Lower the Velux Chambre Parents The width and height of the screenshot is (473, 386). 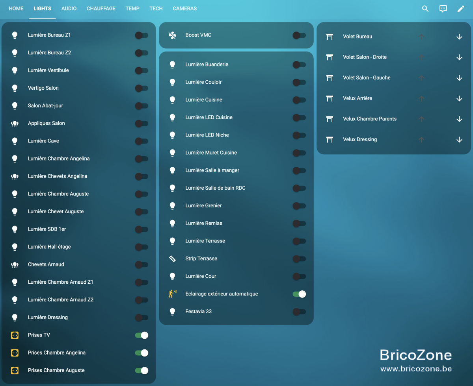459,119
